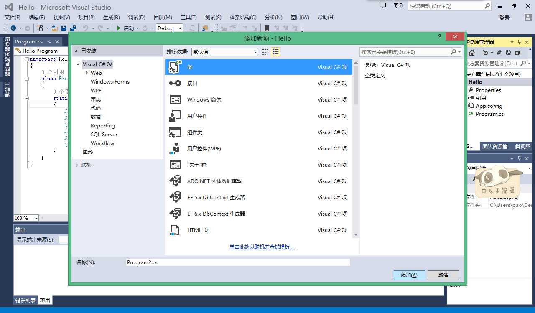This screenshot has width=535, height=313.
Task: Collapse the 已安装 section
Action: click(x=76, y=51)
